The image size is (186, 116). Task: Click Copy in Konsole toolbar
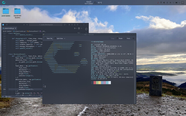point(112,38)
